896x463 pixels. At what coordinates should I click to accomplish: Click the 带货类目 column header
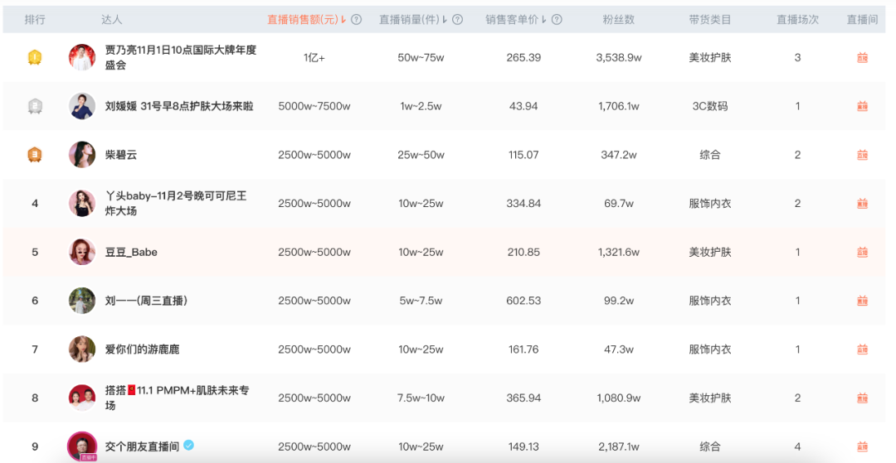pos(709,20)
